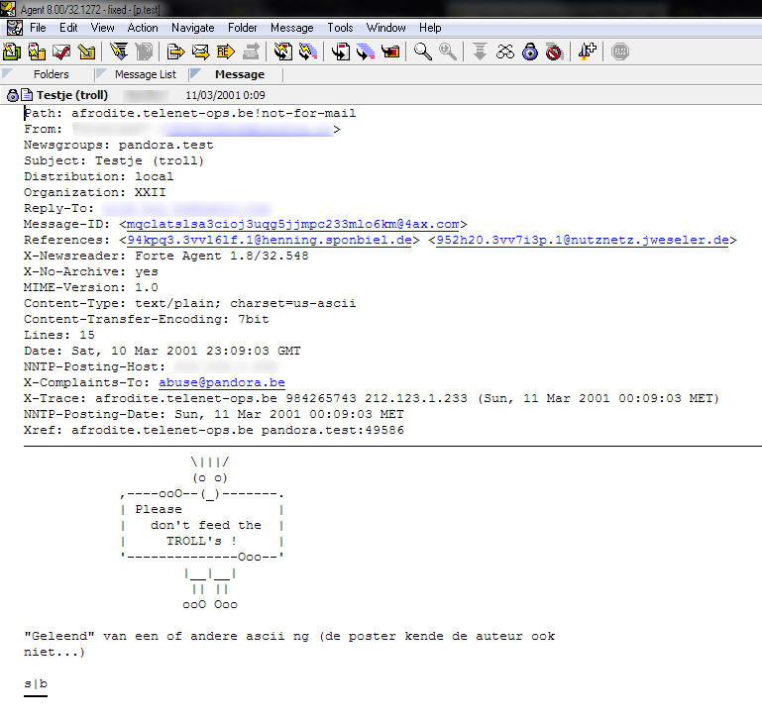Open the View menu
762x721 pixels.
pyautogui.click(x=102, y=28)
